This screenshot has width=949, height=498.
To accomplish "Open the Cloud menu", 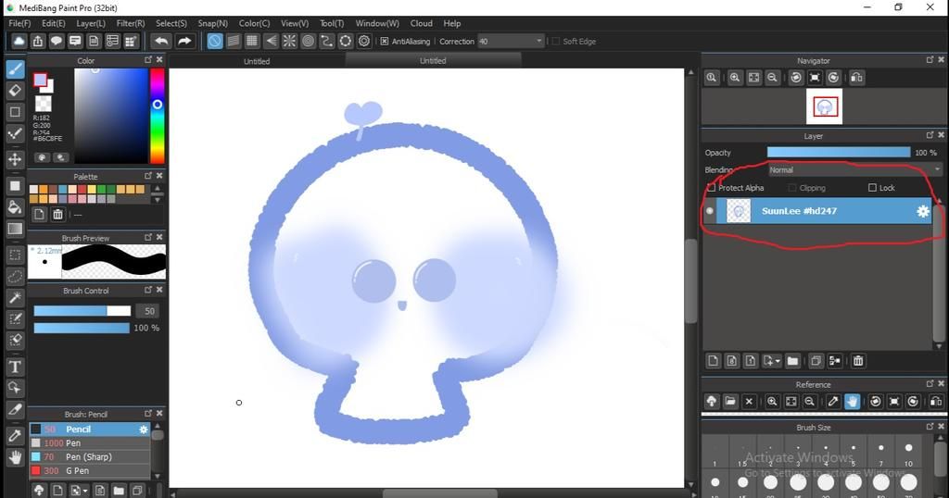I will point(422,23).
